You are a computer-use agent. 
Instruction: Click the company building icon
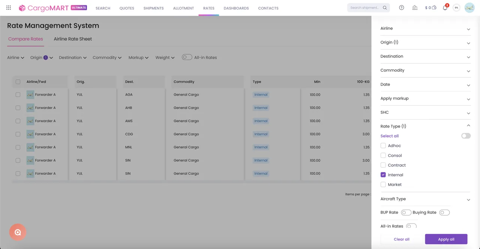pyautogui.click(x=415, y=7)
